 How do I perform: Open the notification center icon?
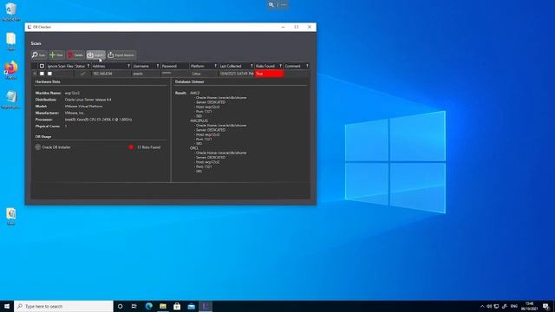[x=545, y=306]
